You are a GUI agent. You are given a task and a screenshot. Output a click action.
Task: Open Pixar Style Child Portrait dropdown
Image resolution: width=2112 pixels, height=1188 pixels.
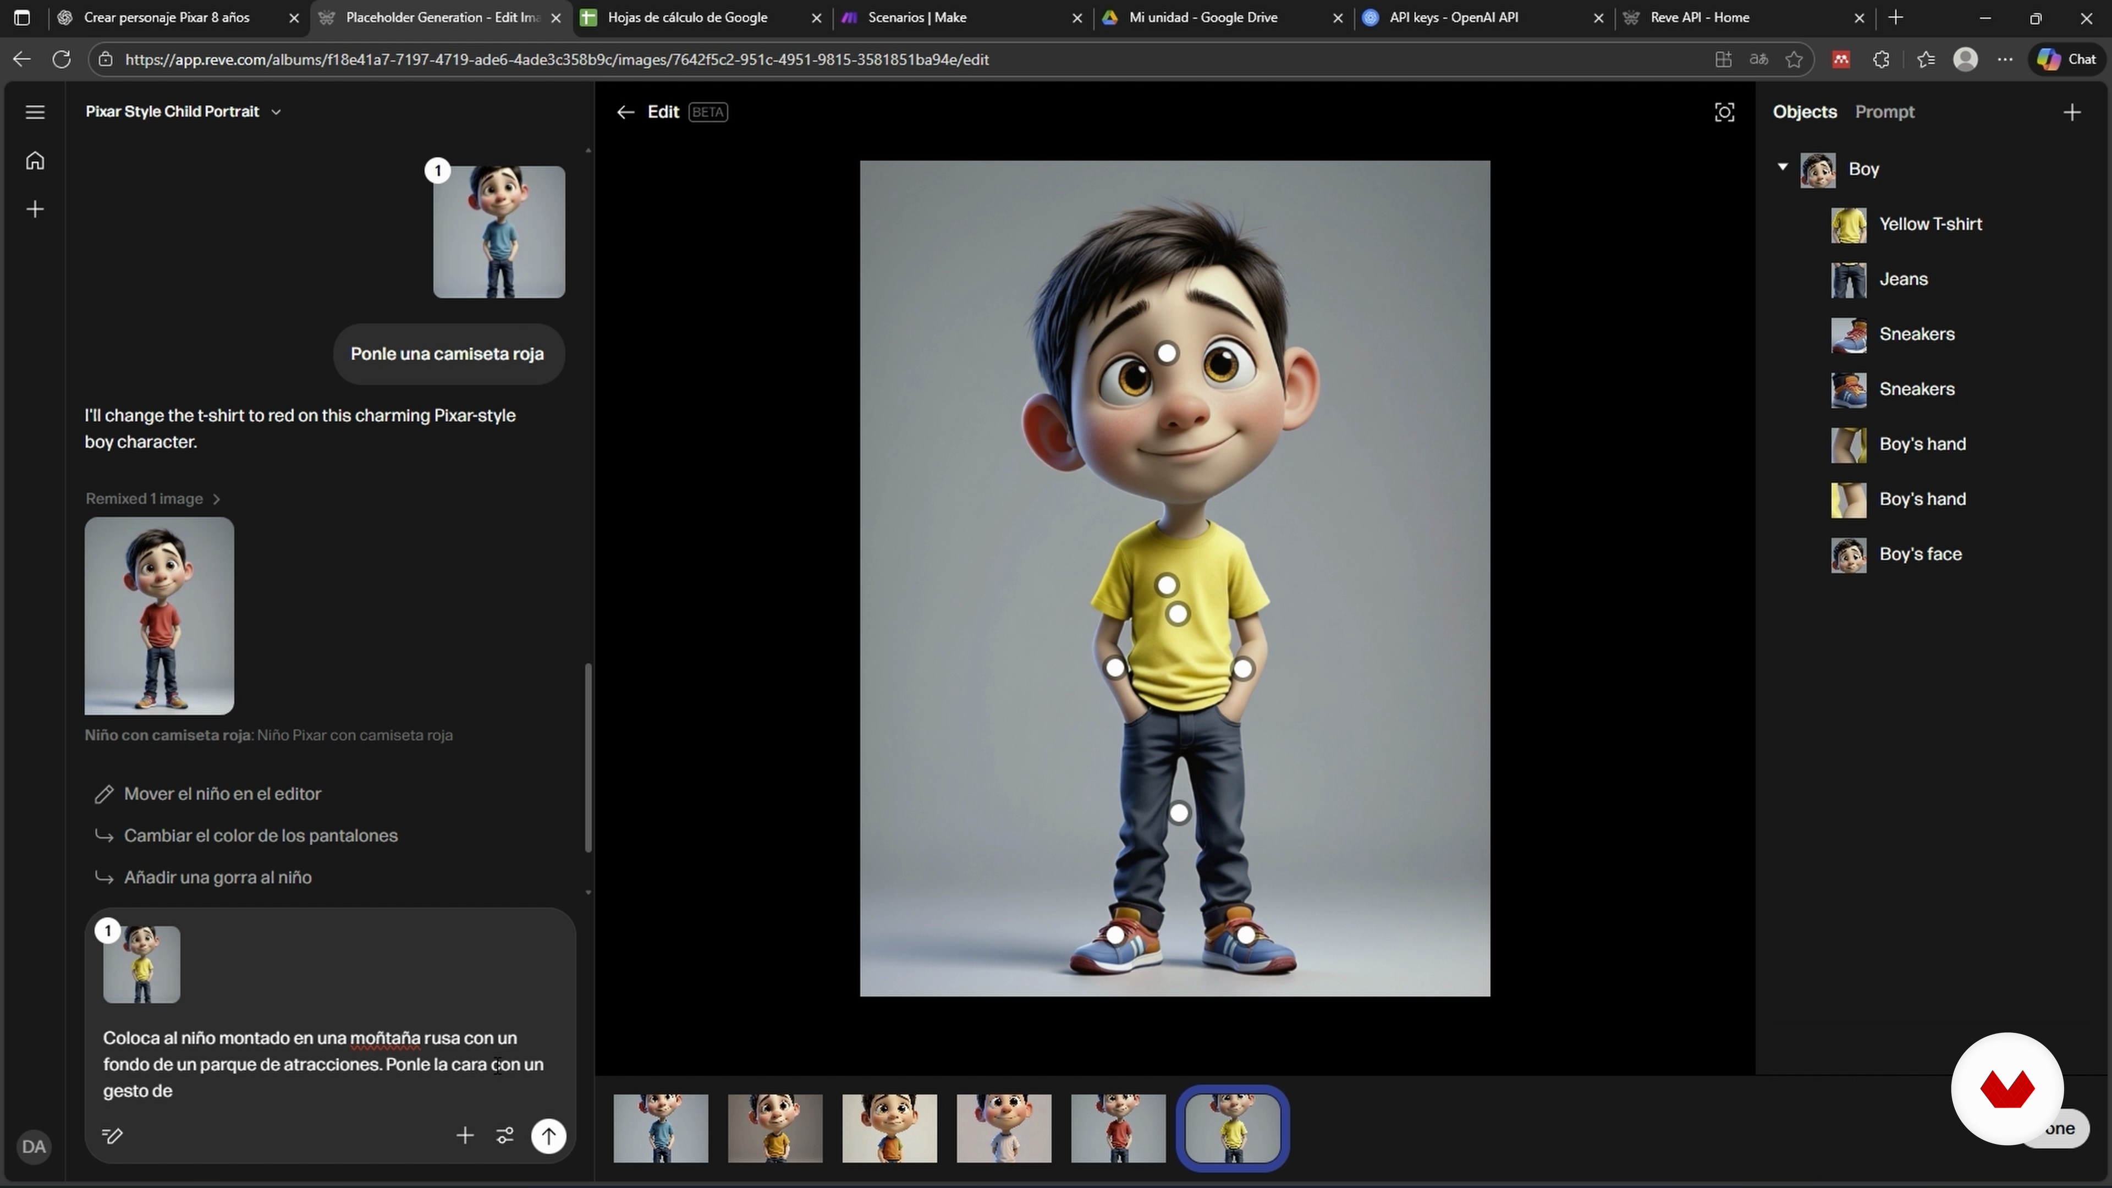276,112
